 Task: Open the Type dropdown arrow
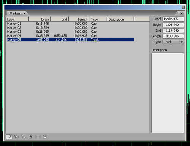(x=182, y=42)
